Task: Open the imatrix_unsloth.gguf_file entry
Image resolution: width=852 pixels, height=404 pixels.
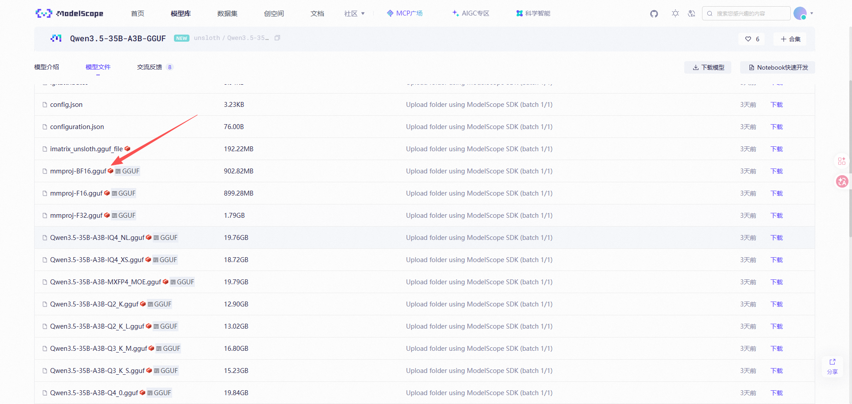Action: pos(86,149)
